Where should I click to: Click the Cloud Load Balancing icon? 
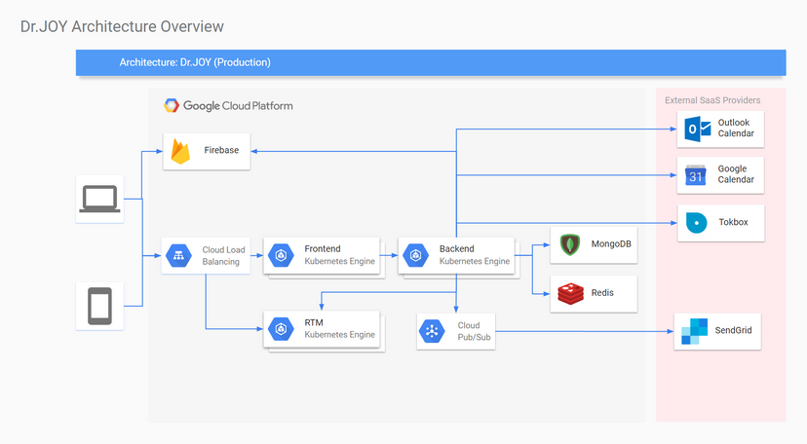coord(178,256)
